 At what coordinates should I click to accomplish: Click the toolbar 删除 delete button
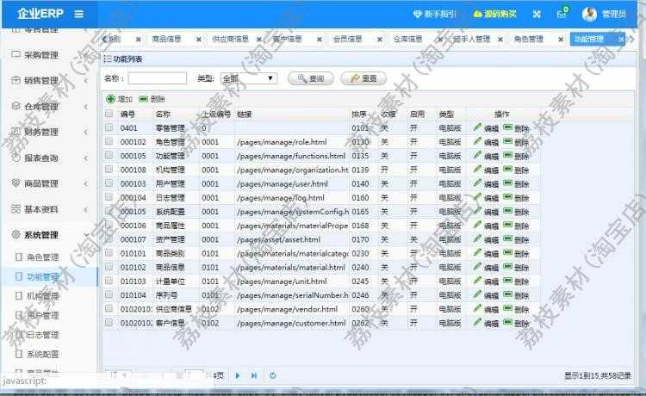coord(152,99)
